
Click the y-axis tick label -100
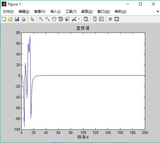click(17, 129)
